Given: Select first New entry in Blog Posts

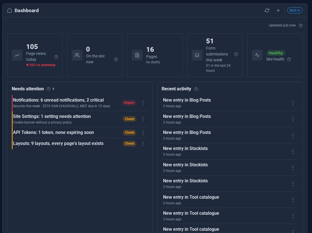Looking at the screenshot, I should click(x=230, y=103).
